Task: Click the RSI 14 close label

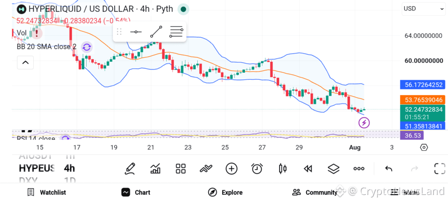Action: click(36, 139)
